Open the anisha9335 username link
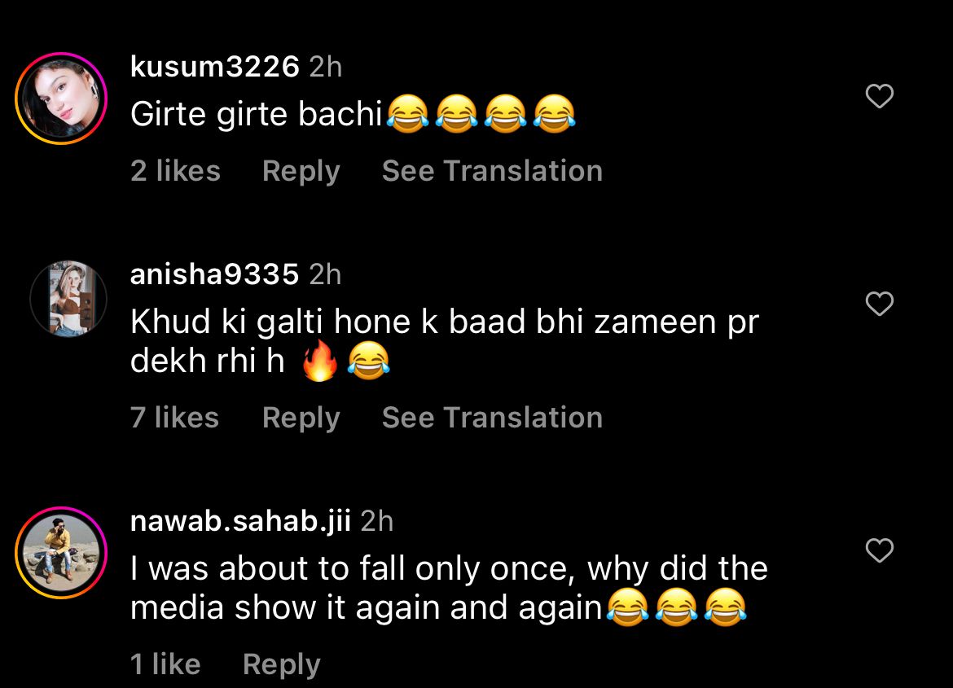 (x=214, y=274)
